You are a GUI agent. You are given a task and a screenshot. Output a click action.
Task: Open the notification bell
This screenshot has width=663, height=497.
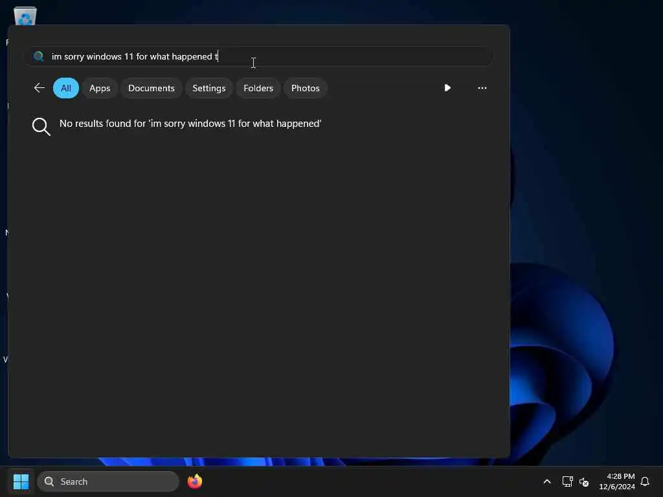point(645,481)
